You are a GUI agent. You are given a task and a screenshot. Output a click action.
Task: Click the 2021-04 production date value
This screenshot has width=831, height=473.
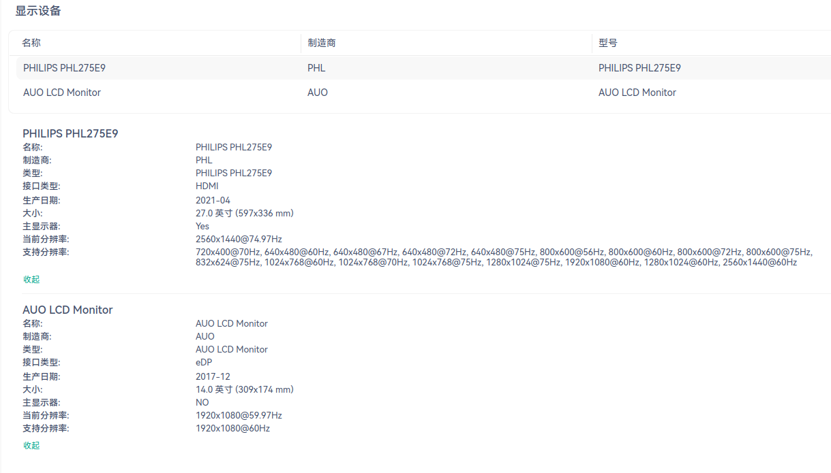tap(213, 200)
